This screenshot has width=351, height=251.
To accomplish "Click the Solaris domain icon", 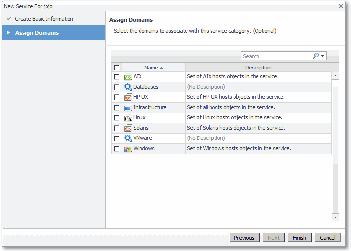I will pyautogui.click(x=128, y=128).
